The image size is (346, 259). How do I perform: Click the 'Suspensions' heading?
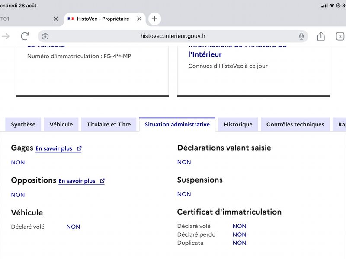(200, 180)
